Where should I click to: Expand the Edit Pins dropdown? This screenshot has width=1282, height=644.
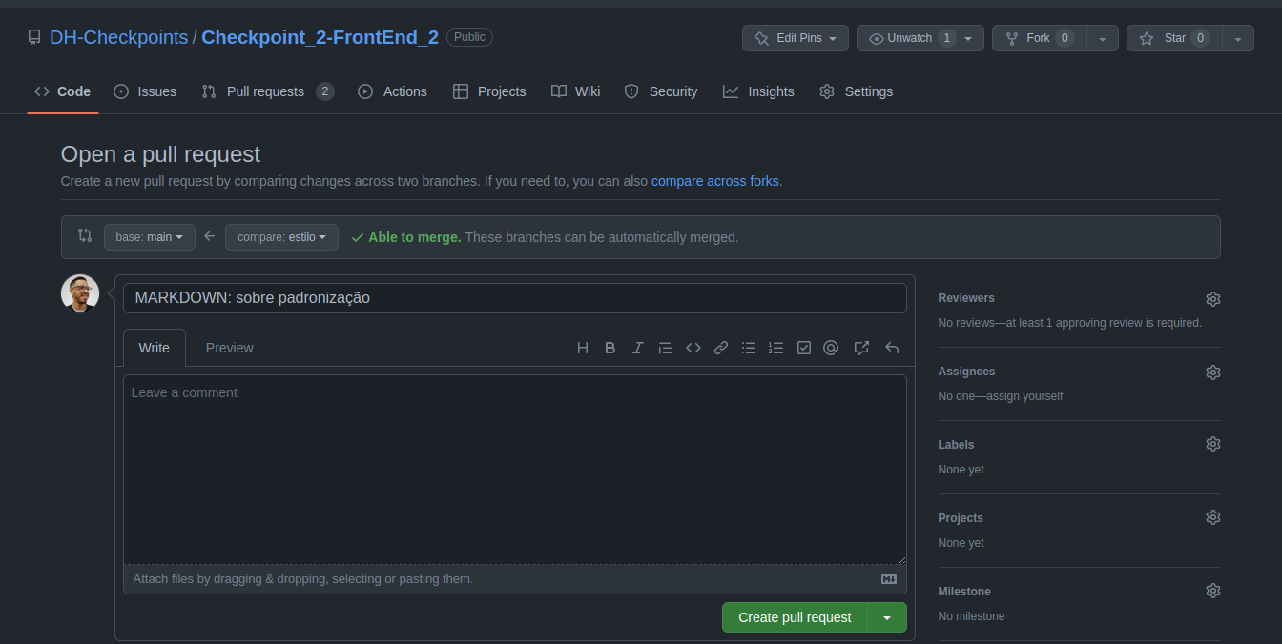[796, 38]
